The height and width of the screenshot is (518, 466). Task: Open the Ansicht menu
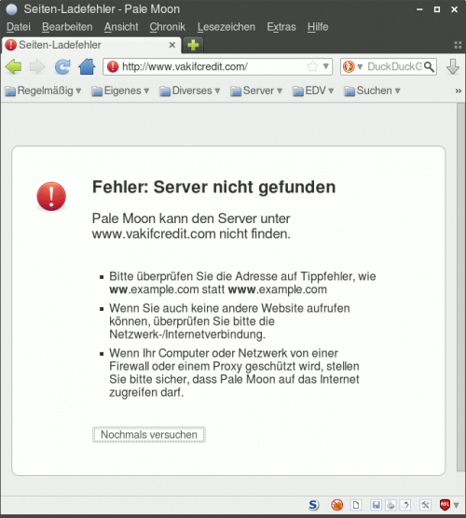point(121,27)
